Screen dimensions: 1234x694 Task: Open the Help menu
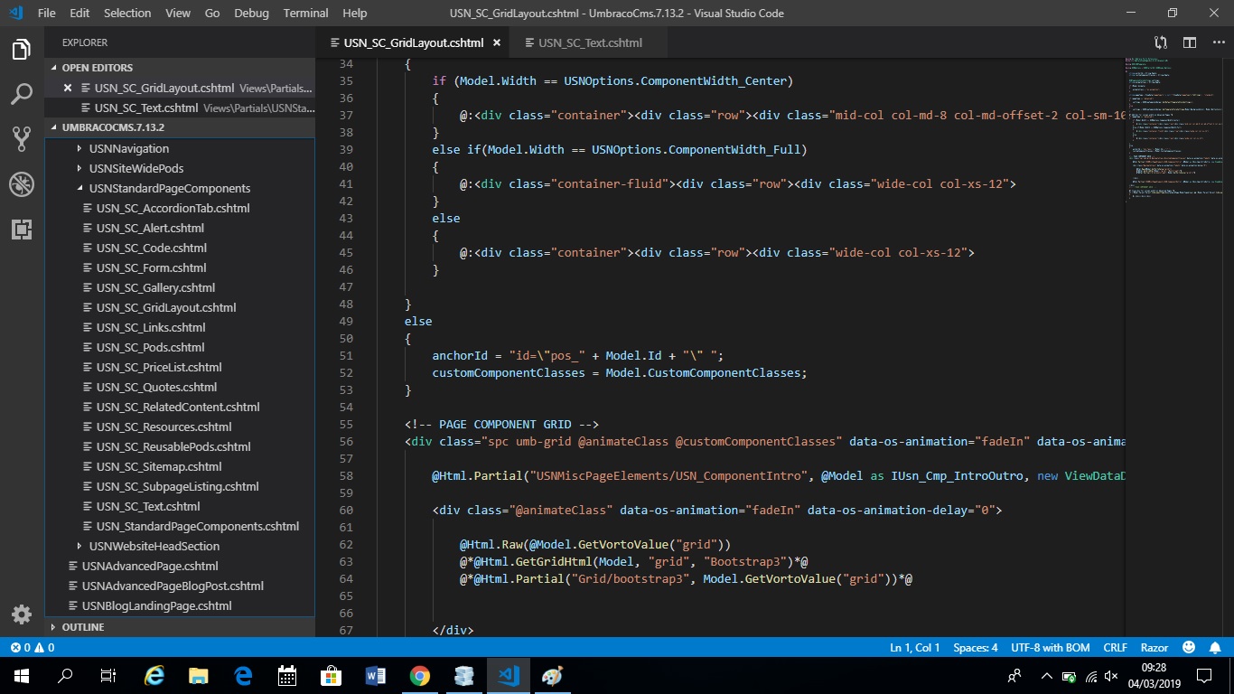tap(355, 13)
